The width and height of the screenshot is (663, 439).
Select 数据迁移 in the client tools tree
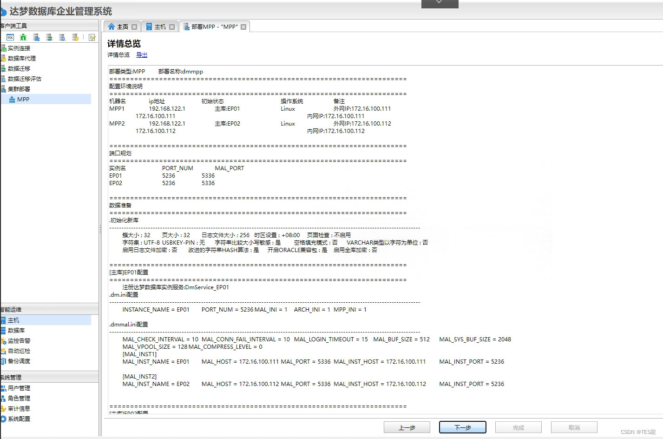19,68
